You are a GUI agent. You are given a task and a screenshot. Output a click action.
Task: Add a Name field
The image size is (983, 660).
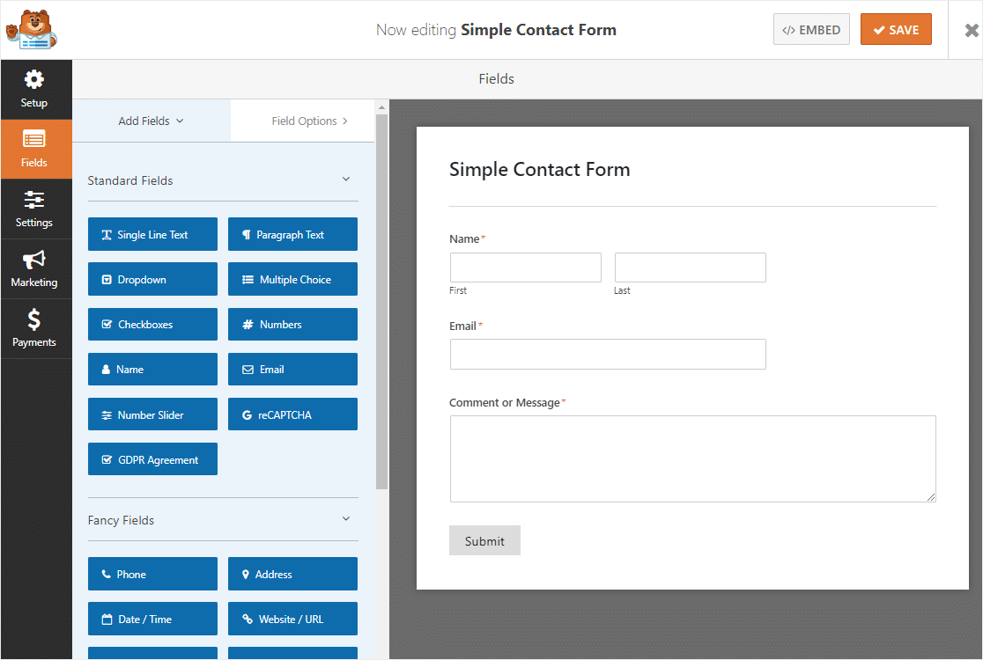tap(152, 370)
